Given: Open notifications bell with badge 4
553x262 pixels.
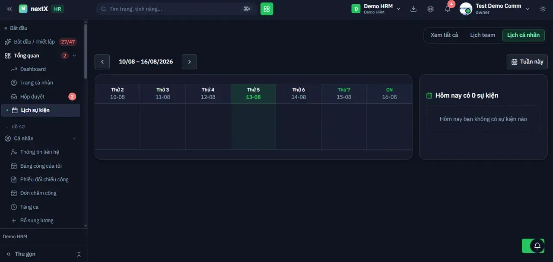Looking at the screenshot, I should pos(448,9).
